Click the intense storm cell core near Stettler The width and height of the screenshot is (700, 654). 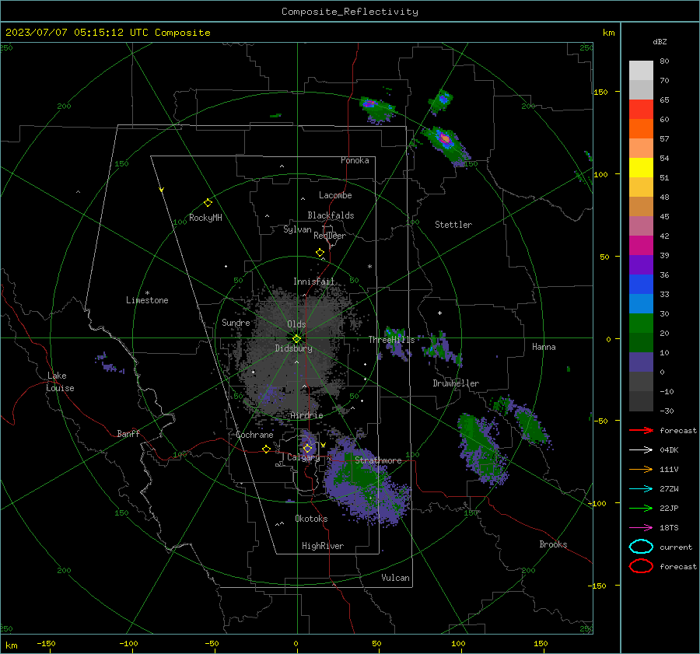(x=445, y=139)
